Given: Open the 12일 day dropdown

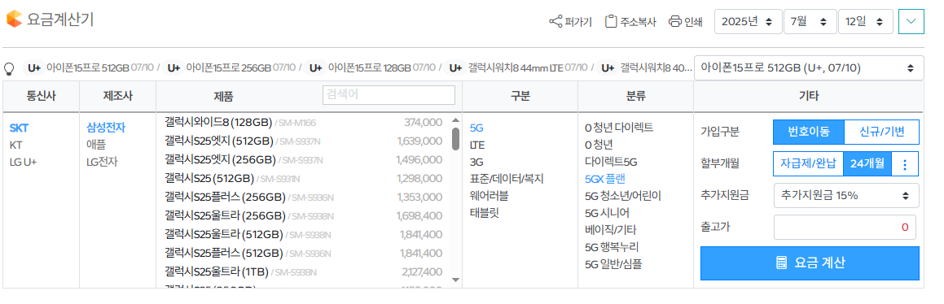Looking at the screenshot, I should (866, 22).
